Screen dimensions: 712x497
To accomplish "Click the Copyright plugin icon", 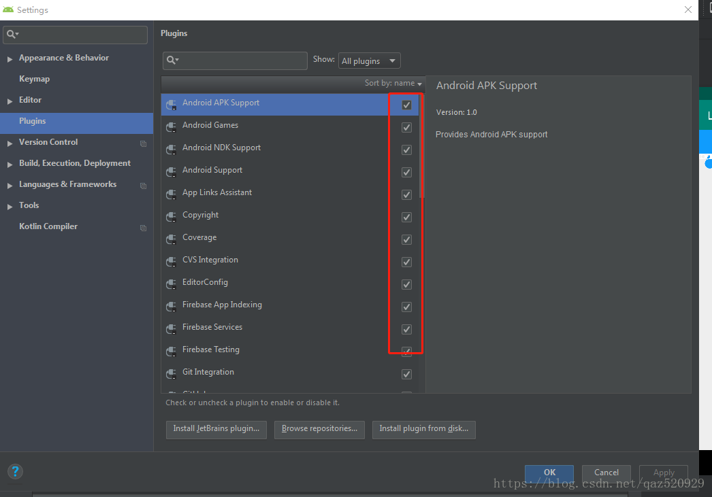I will pyautogui.click(x=171, y=217).
